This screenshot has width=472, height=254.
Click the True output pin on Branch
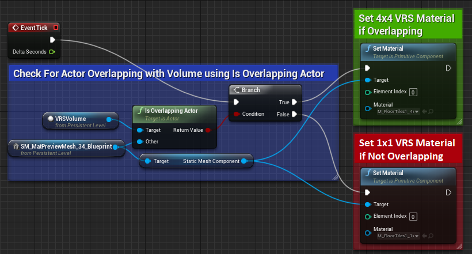(x=294, y=102)
